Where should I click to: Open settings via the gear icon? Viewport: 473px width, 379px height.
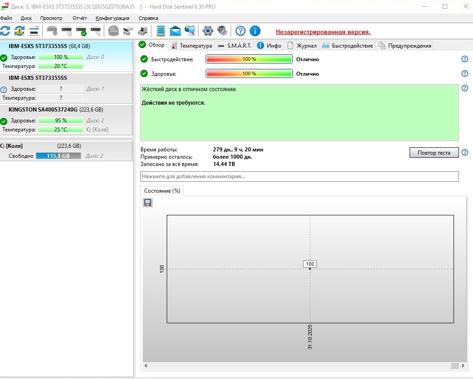click(208, 31)
